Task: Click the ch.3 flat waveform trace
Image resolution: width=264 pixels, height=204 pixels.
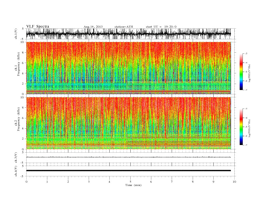Action: [128, 157]
